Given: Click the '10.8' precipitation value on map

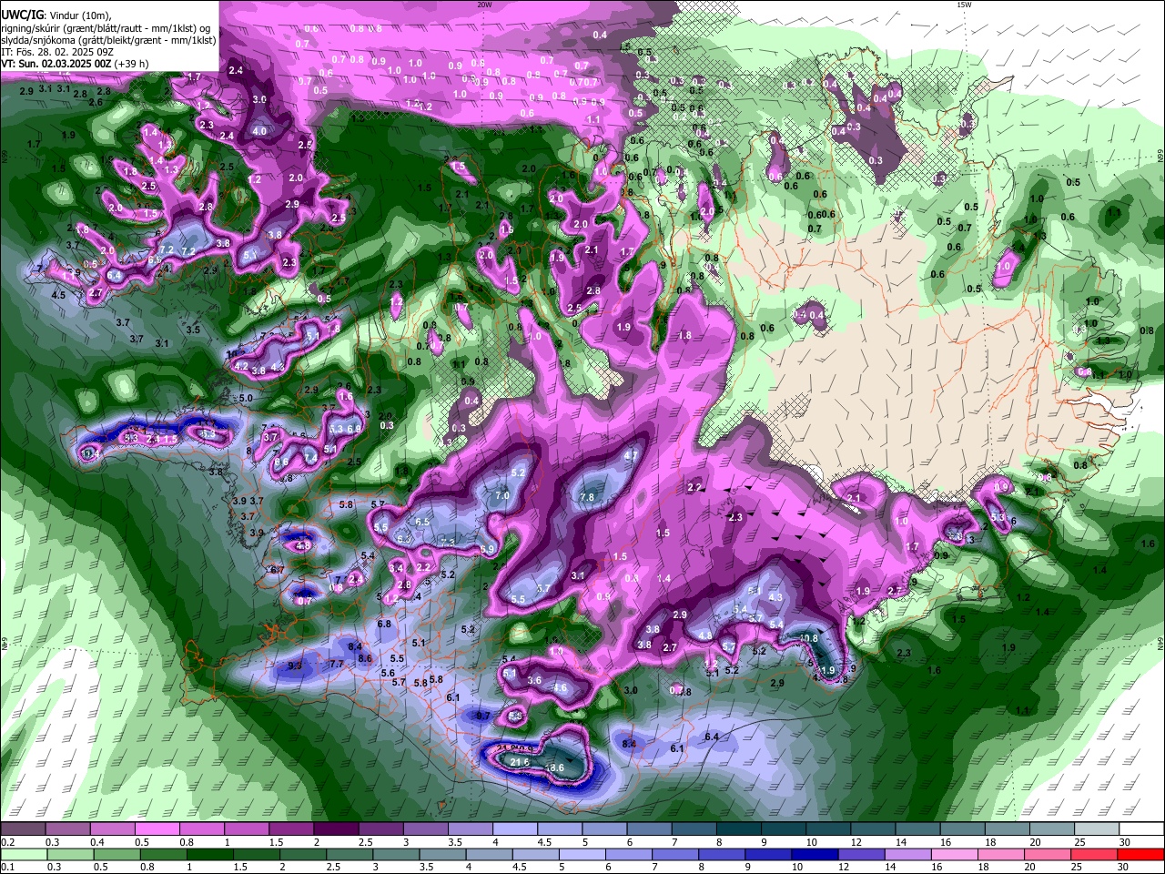Looking at the screenshot, I should coord(808,638).
